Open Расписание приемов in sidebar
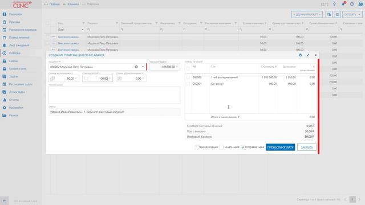Viewport: 365px width, 205px height. click(23, 30)
